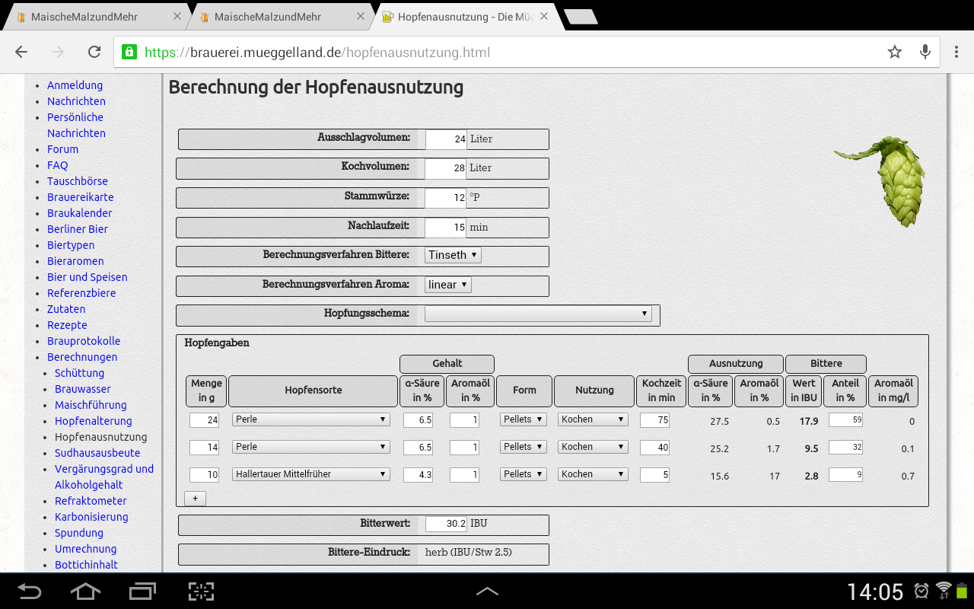Click the Bitterwert IBU input field
Viewport: 974px width, 609px height.
(x=446, y=524)
